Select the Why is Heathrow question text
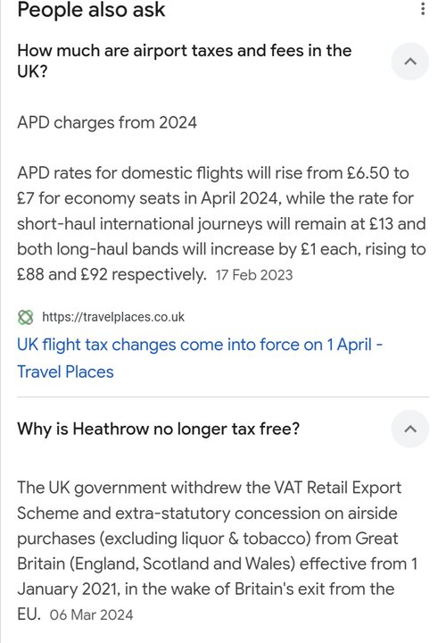446x643 pixels. coord(159,429)
